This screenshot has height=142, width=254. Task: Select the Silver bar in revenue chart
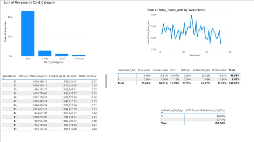click(45, 54)
